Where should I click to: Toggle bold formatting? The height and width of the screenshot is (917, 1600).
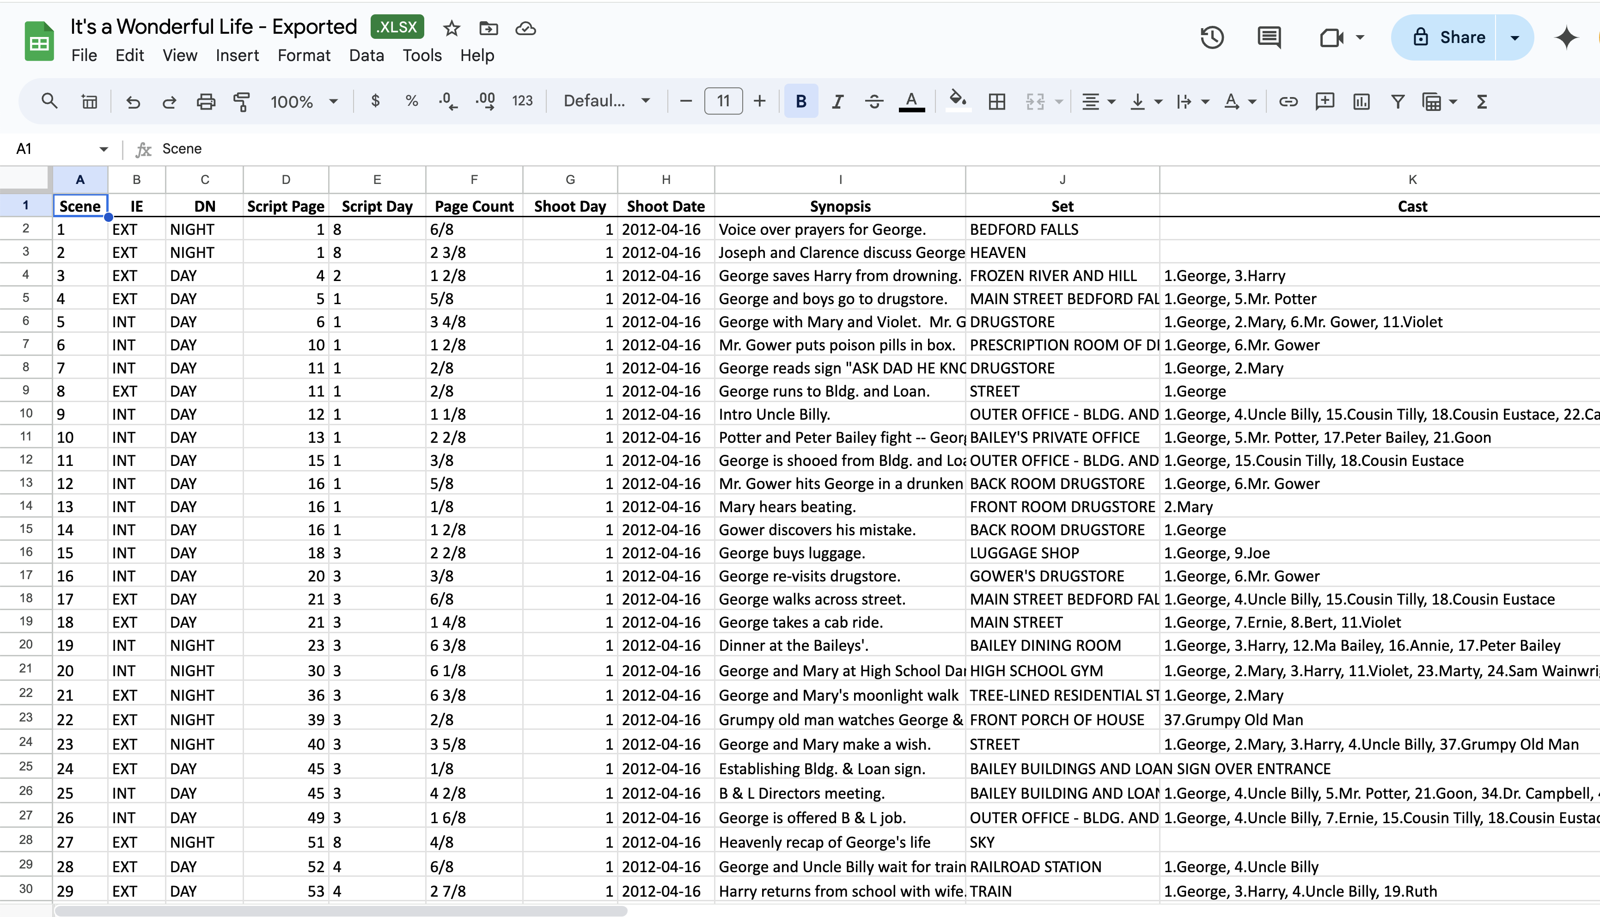click(x=801, y=101)
